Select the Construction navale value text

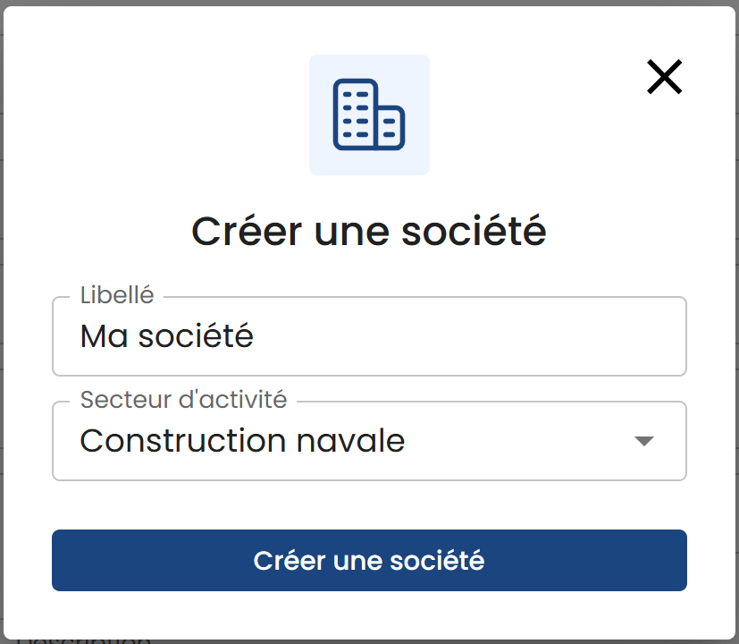tap(242, 441)
